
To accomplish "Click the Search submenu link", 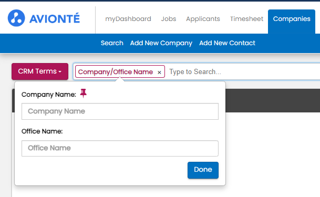I will coord(112,43).
